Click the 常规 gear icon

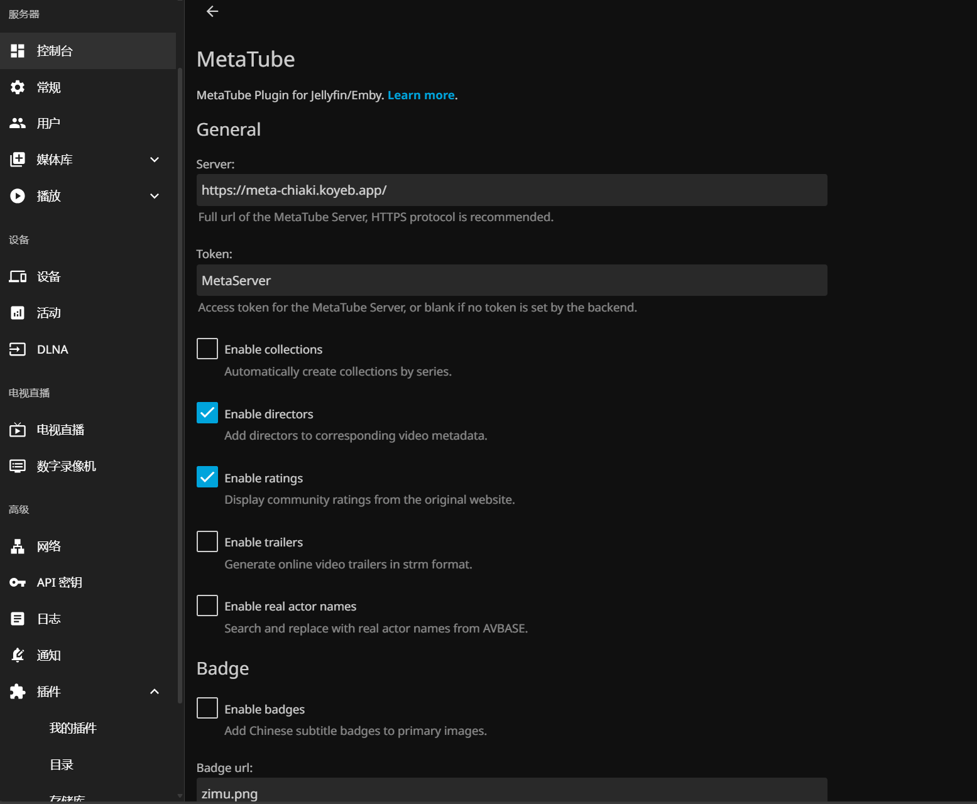(18, 87)
